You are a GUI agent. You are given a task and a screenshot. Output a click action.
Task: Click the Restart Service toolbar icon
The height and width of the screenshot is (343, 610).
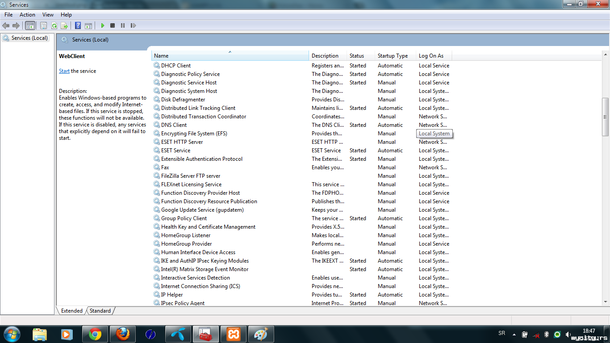point(133,25)
